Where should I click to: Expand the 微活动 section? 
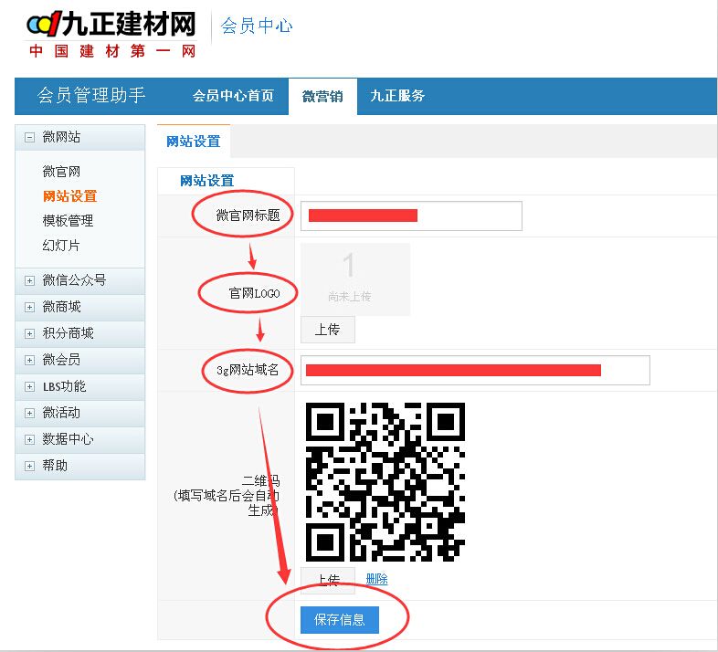click(x=30, y=414)
